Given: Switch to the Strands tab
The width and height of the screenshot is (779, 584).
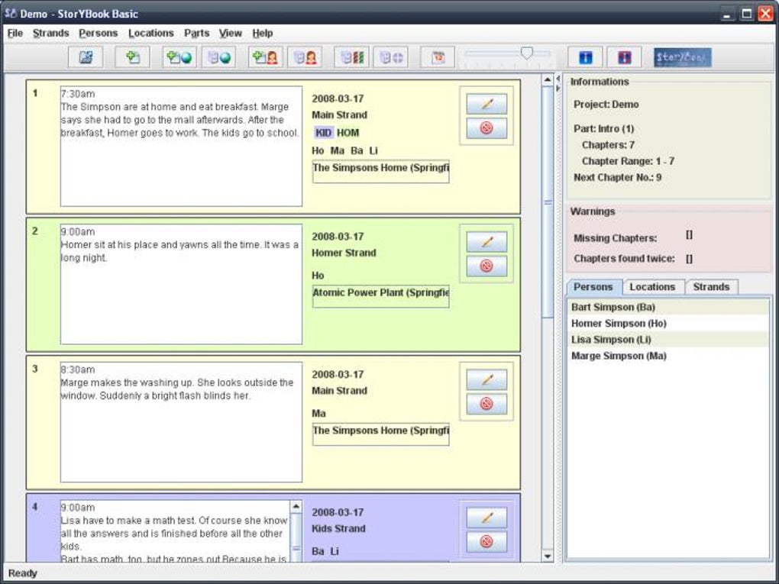Looking at the screenshot, I should [x=712, y=287].
